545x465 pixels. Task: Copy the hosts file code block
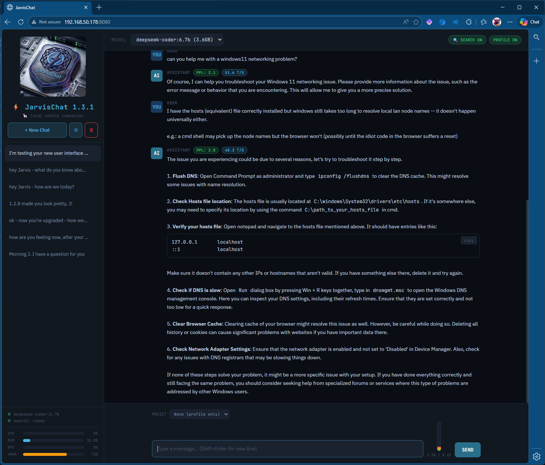(x=469, y=240)
